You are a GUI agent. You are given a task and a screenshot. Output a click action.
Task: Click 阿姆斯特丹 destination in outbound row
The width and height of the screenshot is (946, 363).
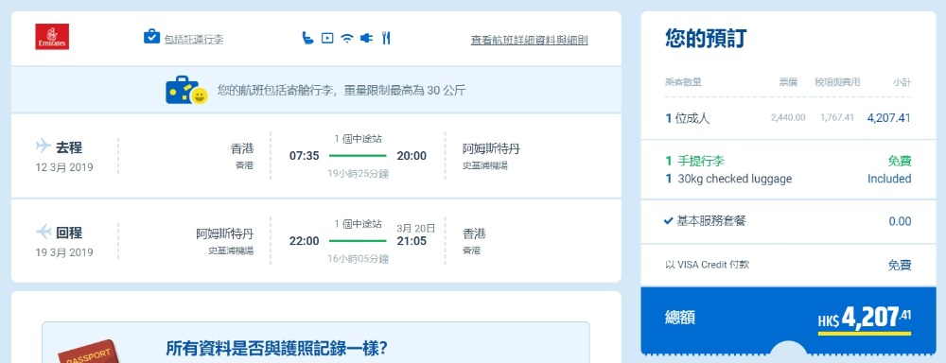(491, 148)
